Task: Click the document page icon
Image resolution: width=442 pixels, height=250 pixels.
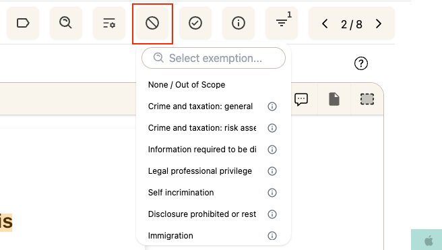Action: tap(334, 99)
